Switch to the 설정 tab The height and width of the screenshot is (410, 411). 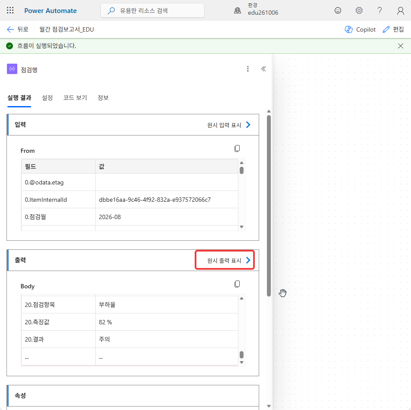click(47, 98)
